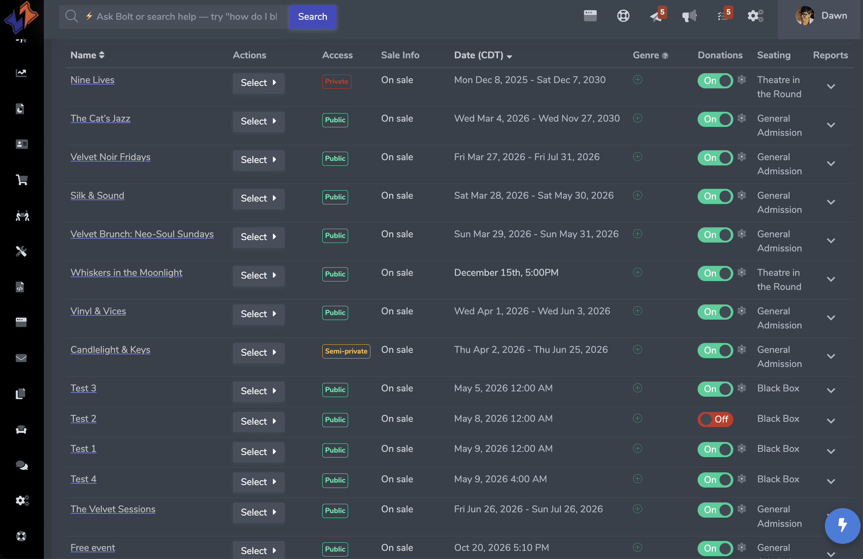Click the Search button

pos(312,17)
